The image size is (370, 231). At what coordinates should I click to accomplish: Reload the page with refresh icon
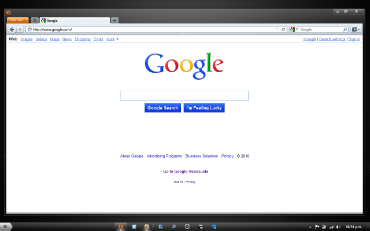pos(283,29)
